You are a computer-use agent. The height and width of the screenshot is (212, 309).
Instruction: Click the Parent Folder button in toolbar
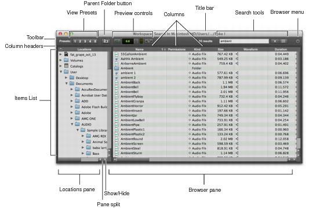click(x=106, y=41)
